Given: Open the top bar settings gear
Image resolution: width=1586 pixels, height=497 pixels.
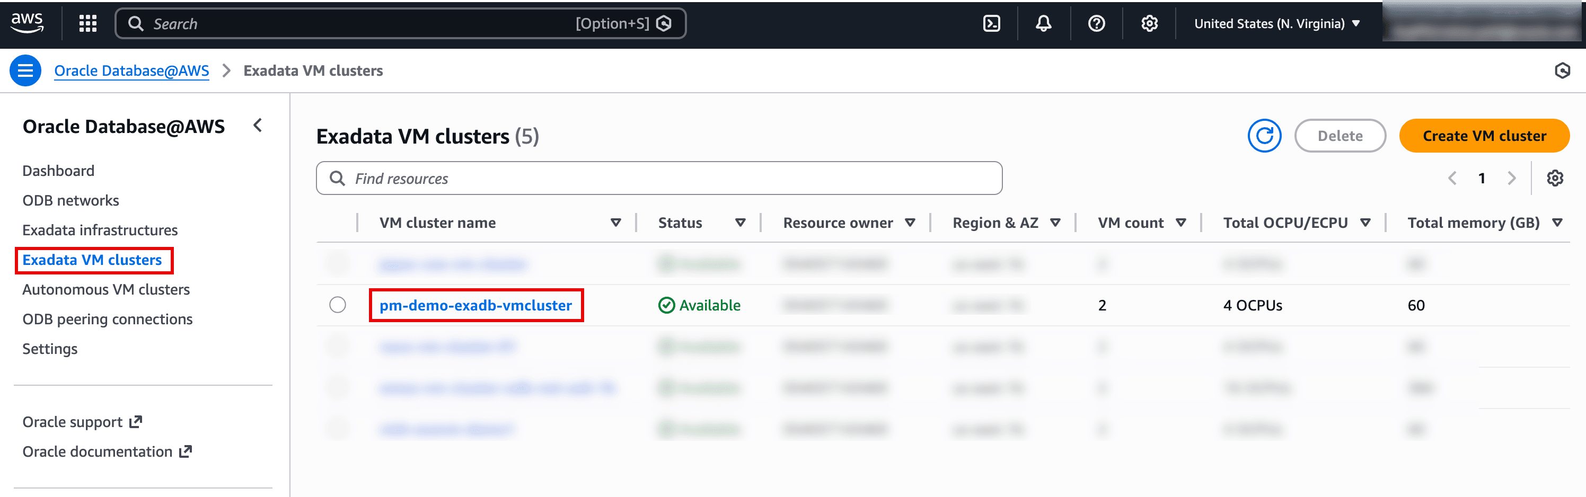Looking at the screenshot, I should pyautogui.click(x=1150, y=23).
